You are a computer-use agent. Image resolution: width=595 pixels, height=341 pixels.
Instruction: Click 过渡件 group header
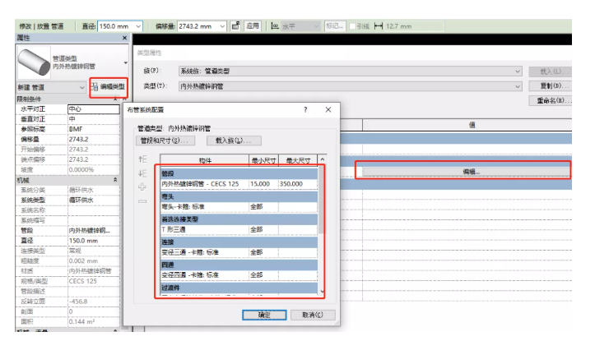239,288
